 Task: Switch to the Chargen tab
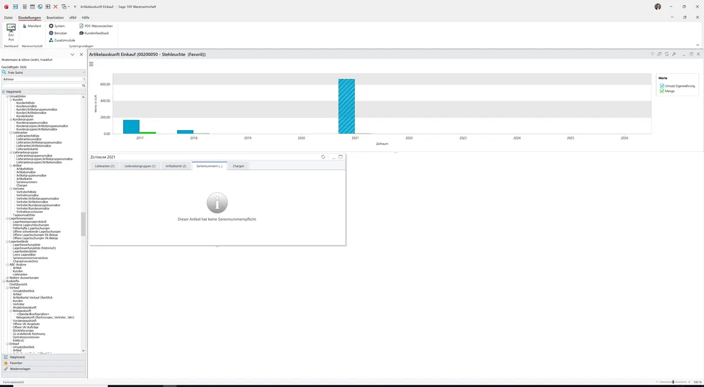[238, 166]
